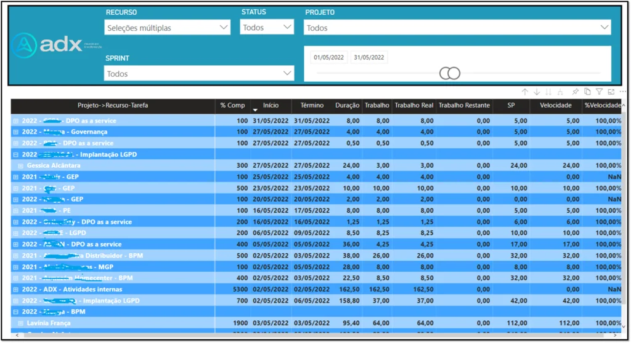Viewport: 631px width, 343px height.
Task: Pin the table visual
Action: 575,92
